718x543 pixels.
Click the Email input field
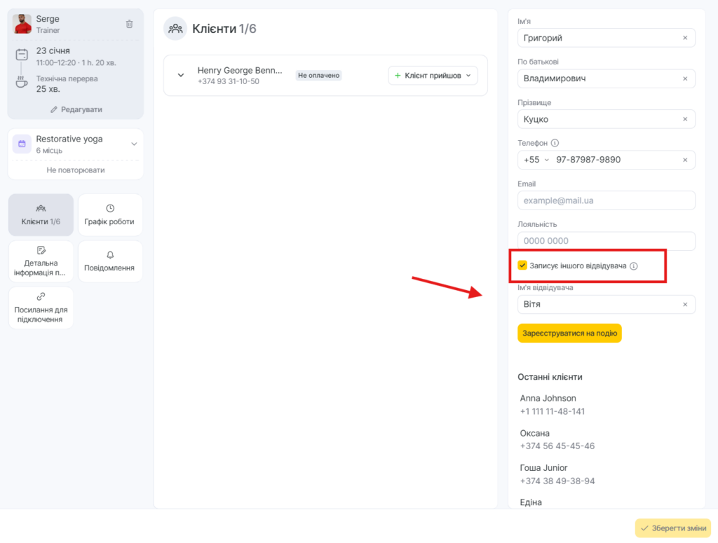(606, 200)
